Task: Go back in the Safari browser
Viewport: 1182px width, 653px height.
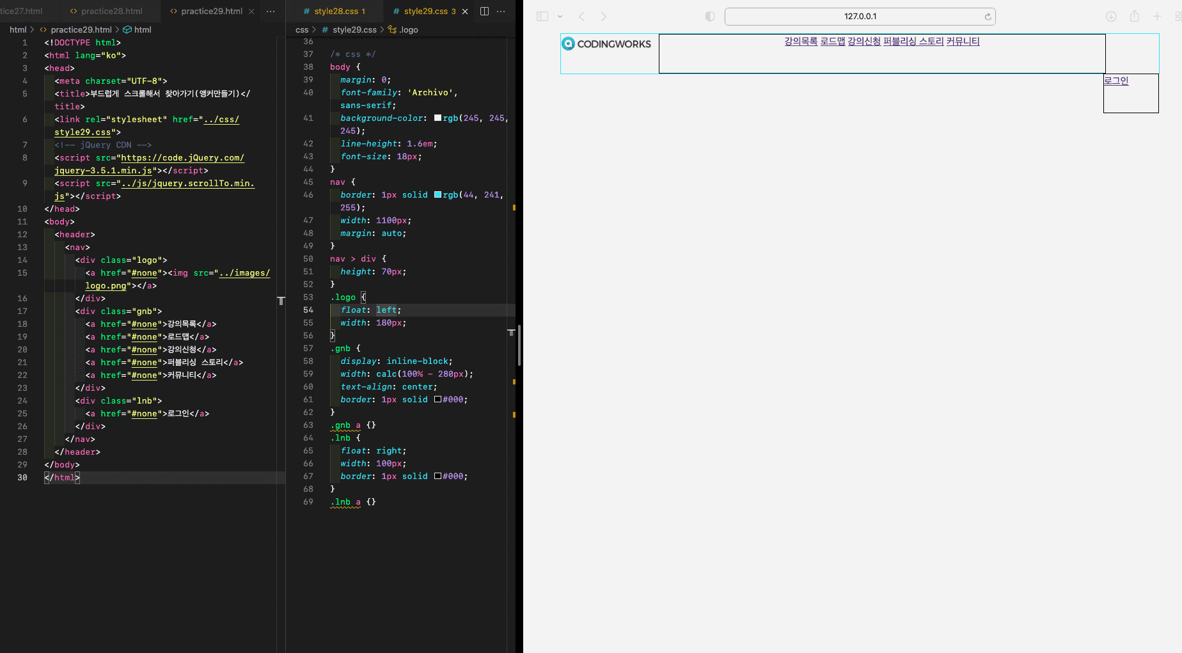Action: 581,17
